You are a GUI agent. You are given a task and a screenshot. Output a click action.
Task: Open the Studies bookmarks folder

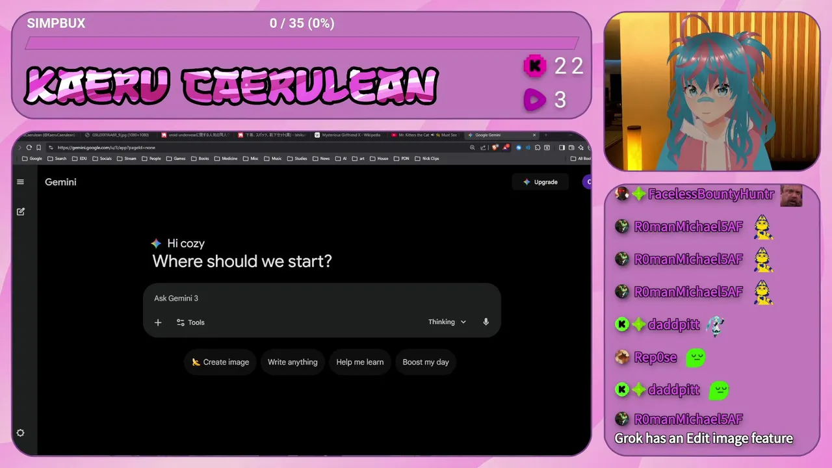(x=297, y=159)
